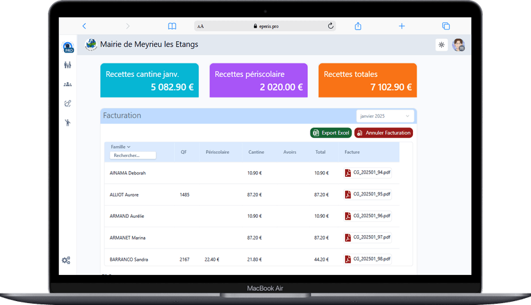531x305 pixels.
Task: Open the families icon in the sidebar
Action: [x=67, y=65]
